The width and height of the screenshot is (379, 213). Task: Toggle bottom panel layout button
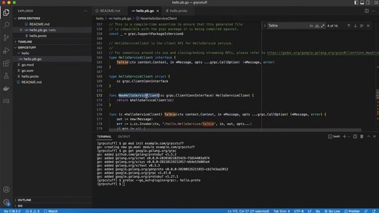click(362, 2)
